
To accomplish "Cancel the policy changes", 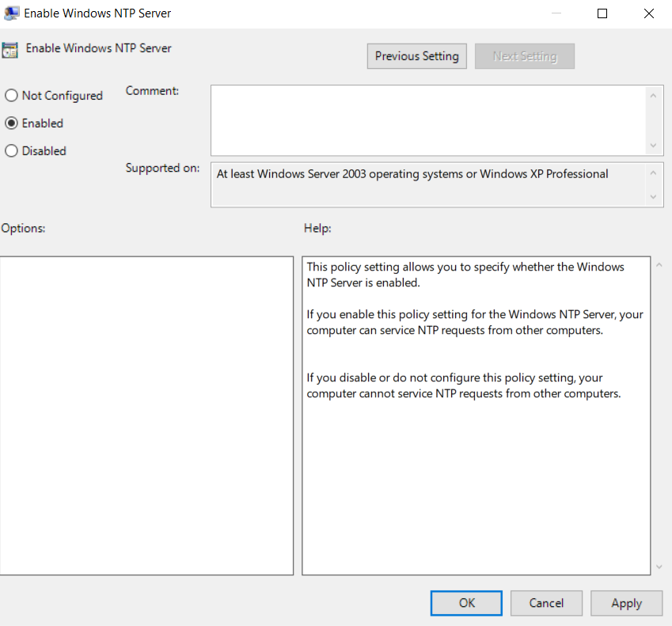I will point(546,603).
